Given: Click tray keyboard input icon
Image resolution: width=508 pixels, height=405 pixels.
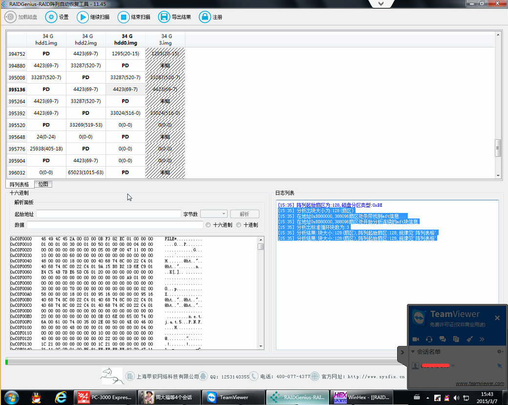Looking at the screenshot, I should coord(417,397).
